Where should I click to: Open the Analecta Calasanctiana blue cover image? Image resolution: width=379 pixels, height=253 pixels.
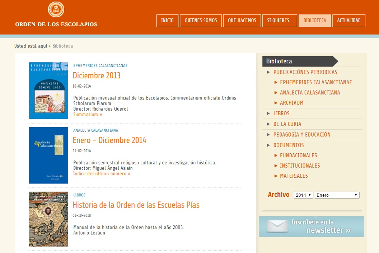coord(48,155)
